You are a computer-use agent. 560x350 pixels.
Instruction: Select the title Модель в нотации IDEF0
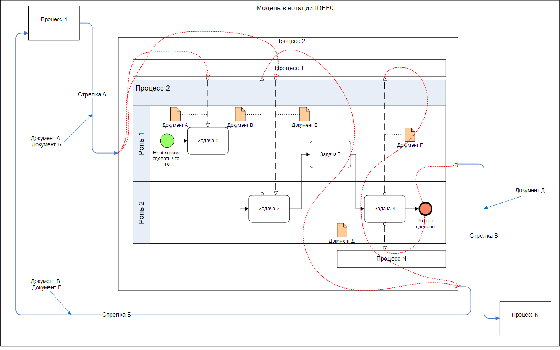pos(295,8)
